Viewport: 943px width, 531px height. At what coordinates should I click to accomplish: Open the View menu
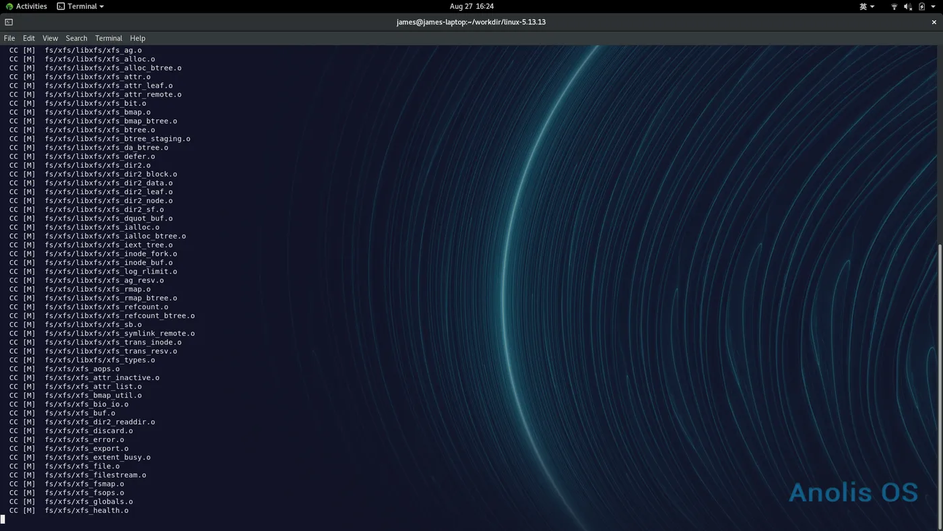[51, 38]
